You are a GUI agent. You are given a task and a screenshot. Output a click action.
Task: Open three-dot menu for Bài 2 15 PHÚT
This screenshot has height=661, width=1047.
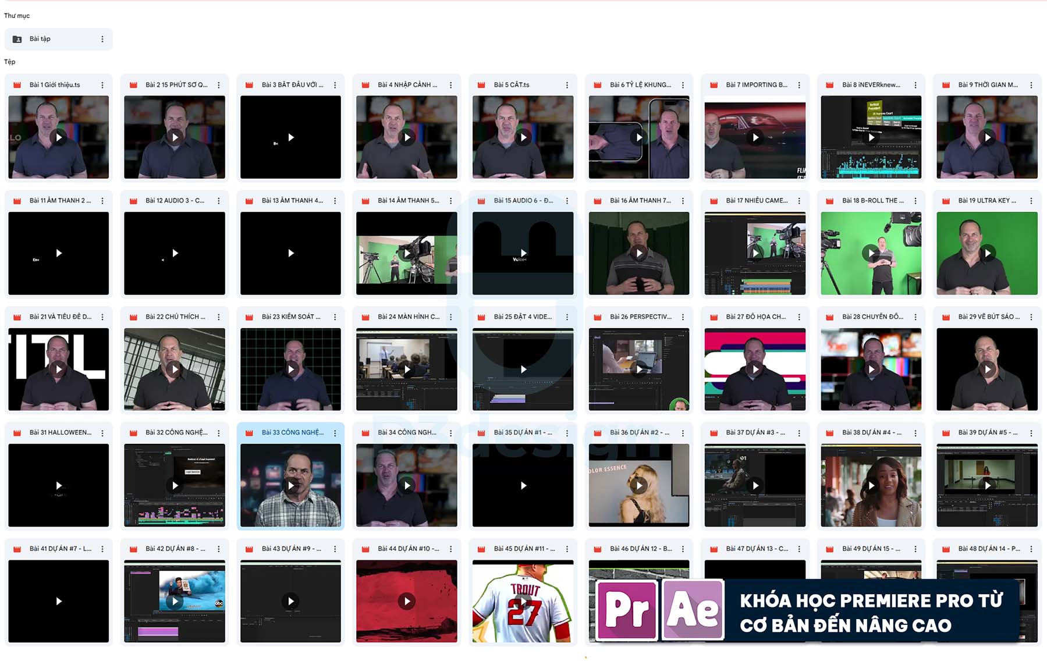[x=219, y=85]
